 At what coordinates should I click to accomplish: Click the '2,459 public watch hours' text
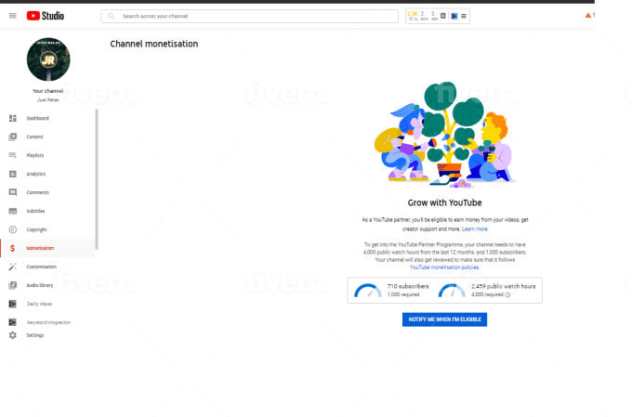pos(504,286)
